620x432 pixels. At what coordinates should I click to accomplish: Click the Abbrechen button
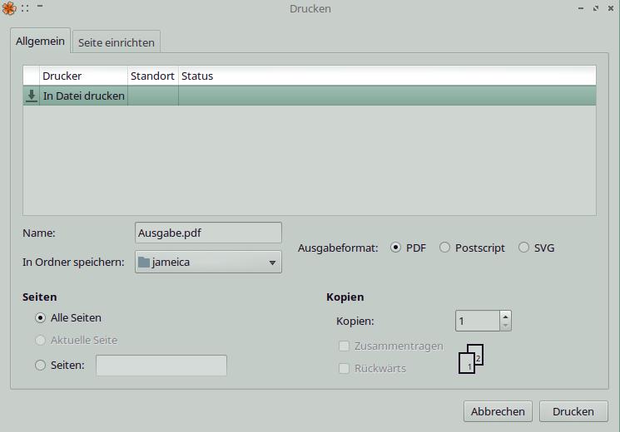(x=498, y=411)
